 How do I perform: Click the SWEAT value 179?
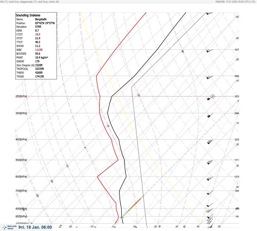point(37,61)
